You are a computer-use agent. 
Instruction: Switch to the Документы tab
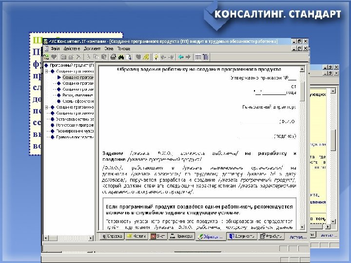(x=242, y=236)
